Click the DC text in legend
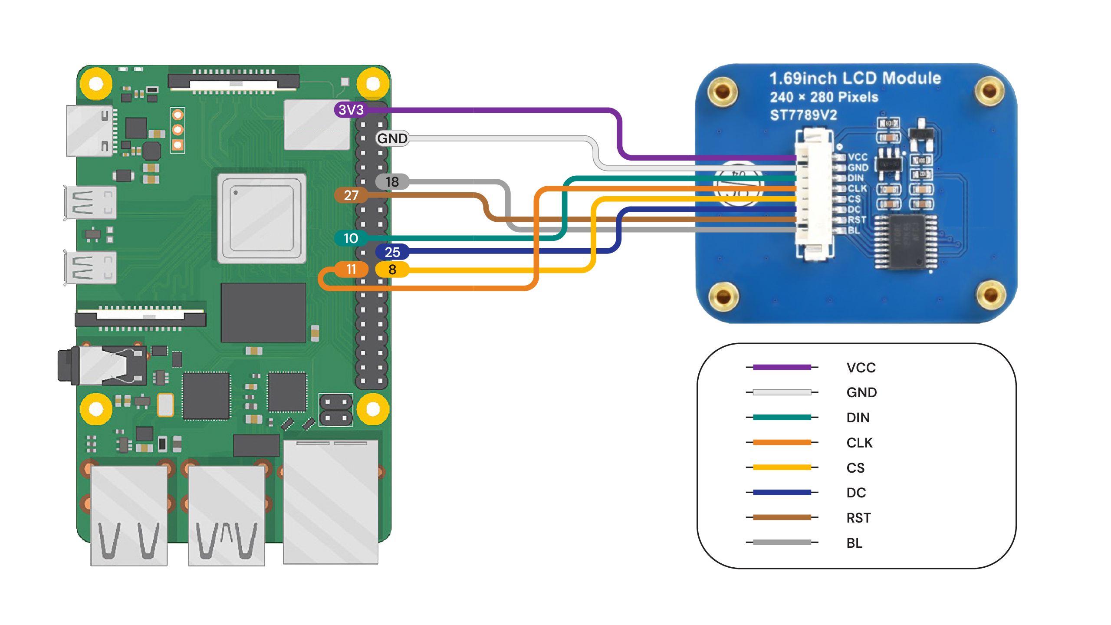The image size is (1111, 625). tap(856, 493)
